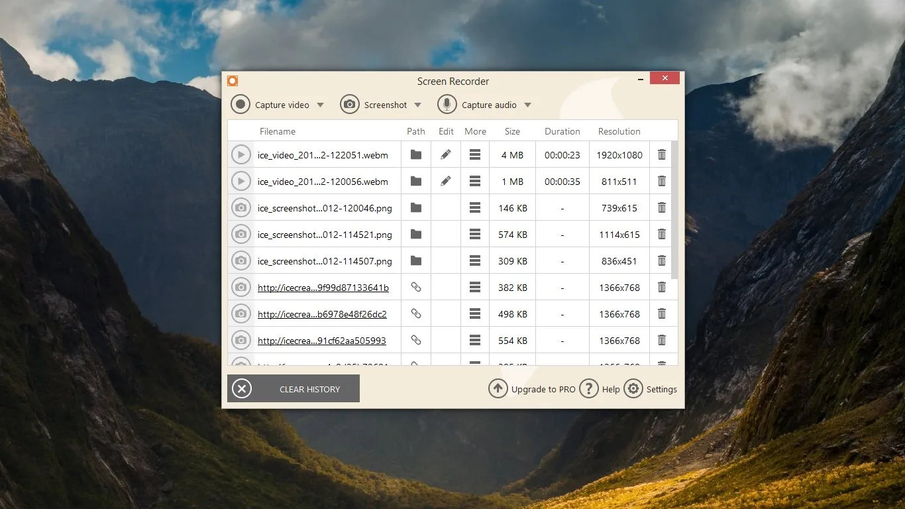Delete the 91cf62aa505993 link entry
Image resolution: width=905 pixels, height=509 pixels.
click(661, 340)
